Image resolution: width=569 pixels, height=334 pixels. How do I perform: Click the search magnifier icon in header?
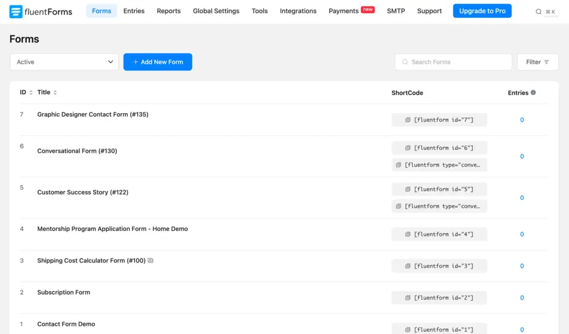tap(538, 12)
